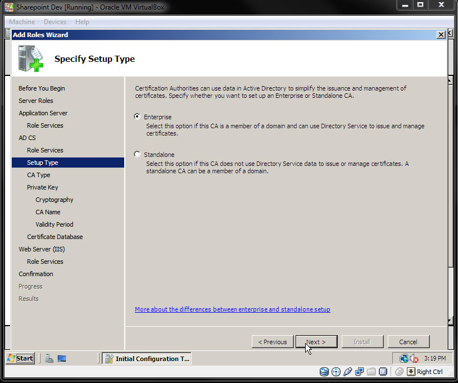Select the Standalone setup type
Image resolution: width=458 pixels, height=383 pixels.
tap(137, 154)
